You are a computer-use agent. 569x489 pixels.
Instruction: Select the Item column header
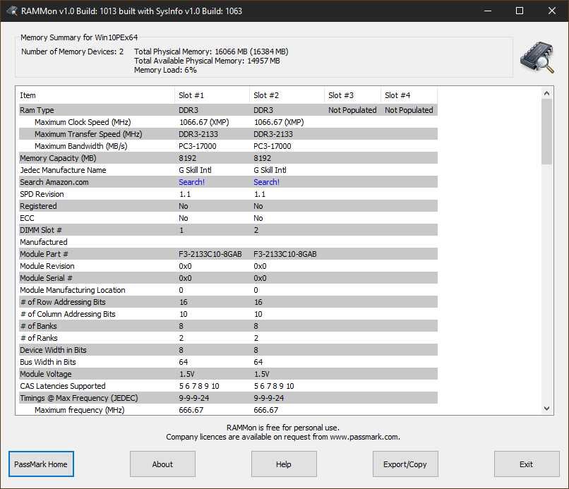coord(96,95)
